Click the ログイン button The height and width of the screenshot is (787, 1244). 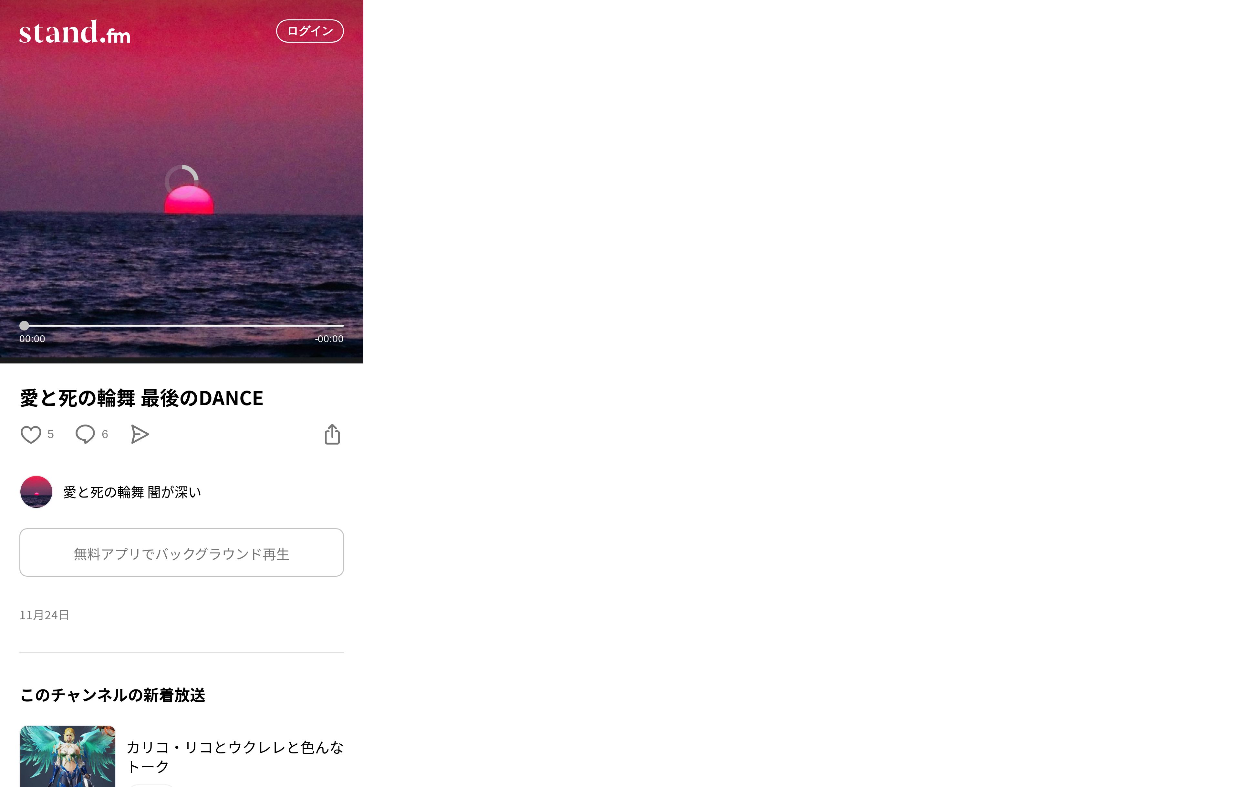[x=310, y=31]
